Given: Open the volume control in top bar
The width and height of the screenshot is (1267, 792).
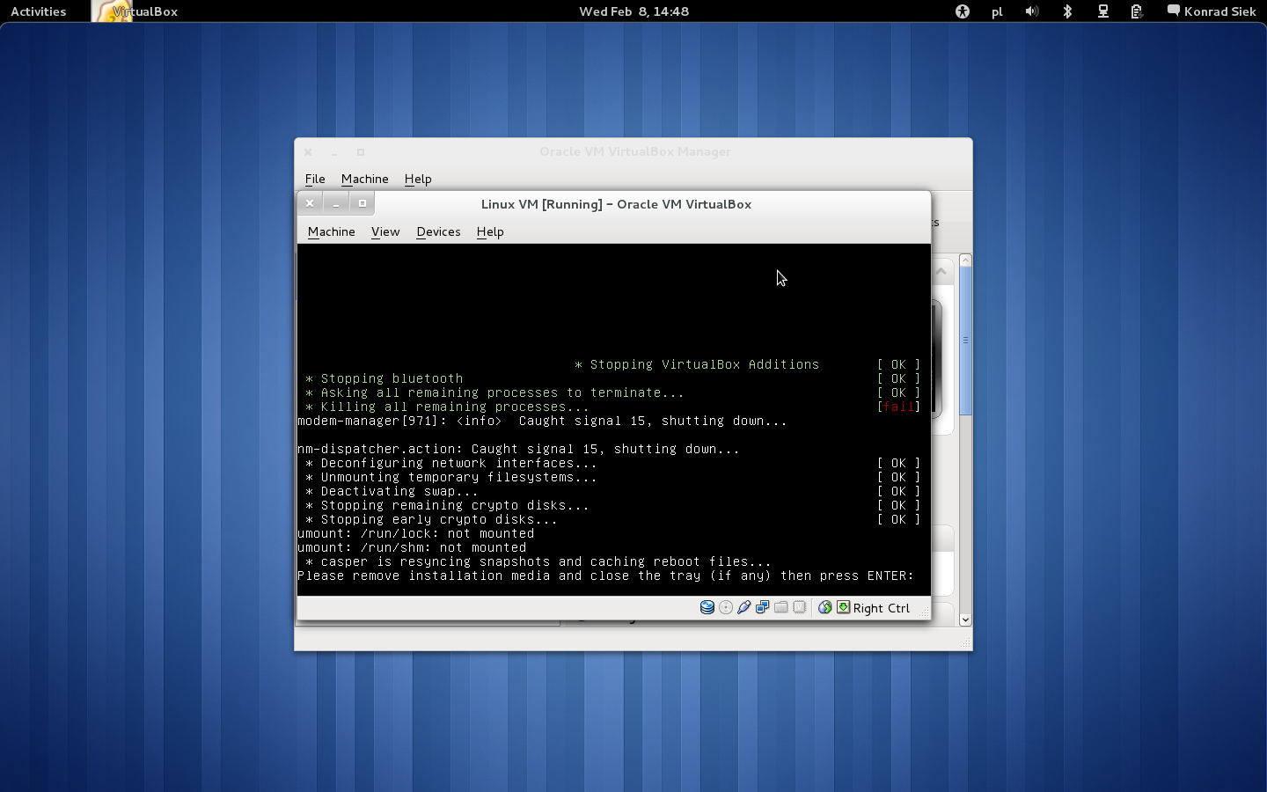Looking at the screenshot, I should [1032, 11].
